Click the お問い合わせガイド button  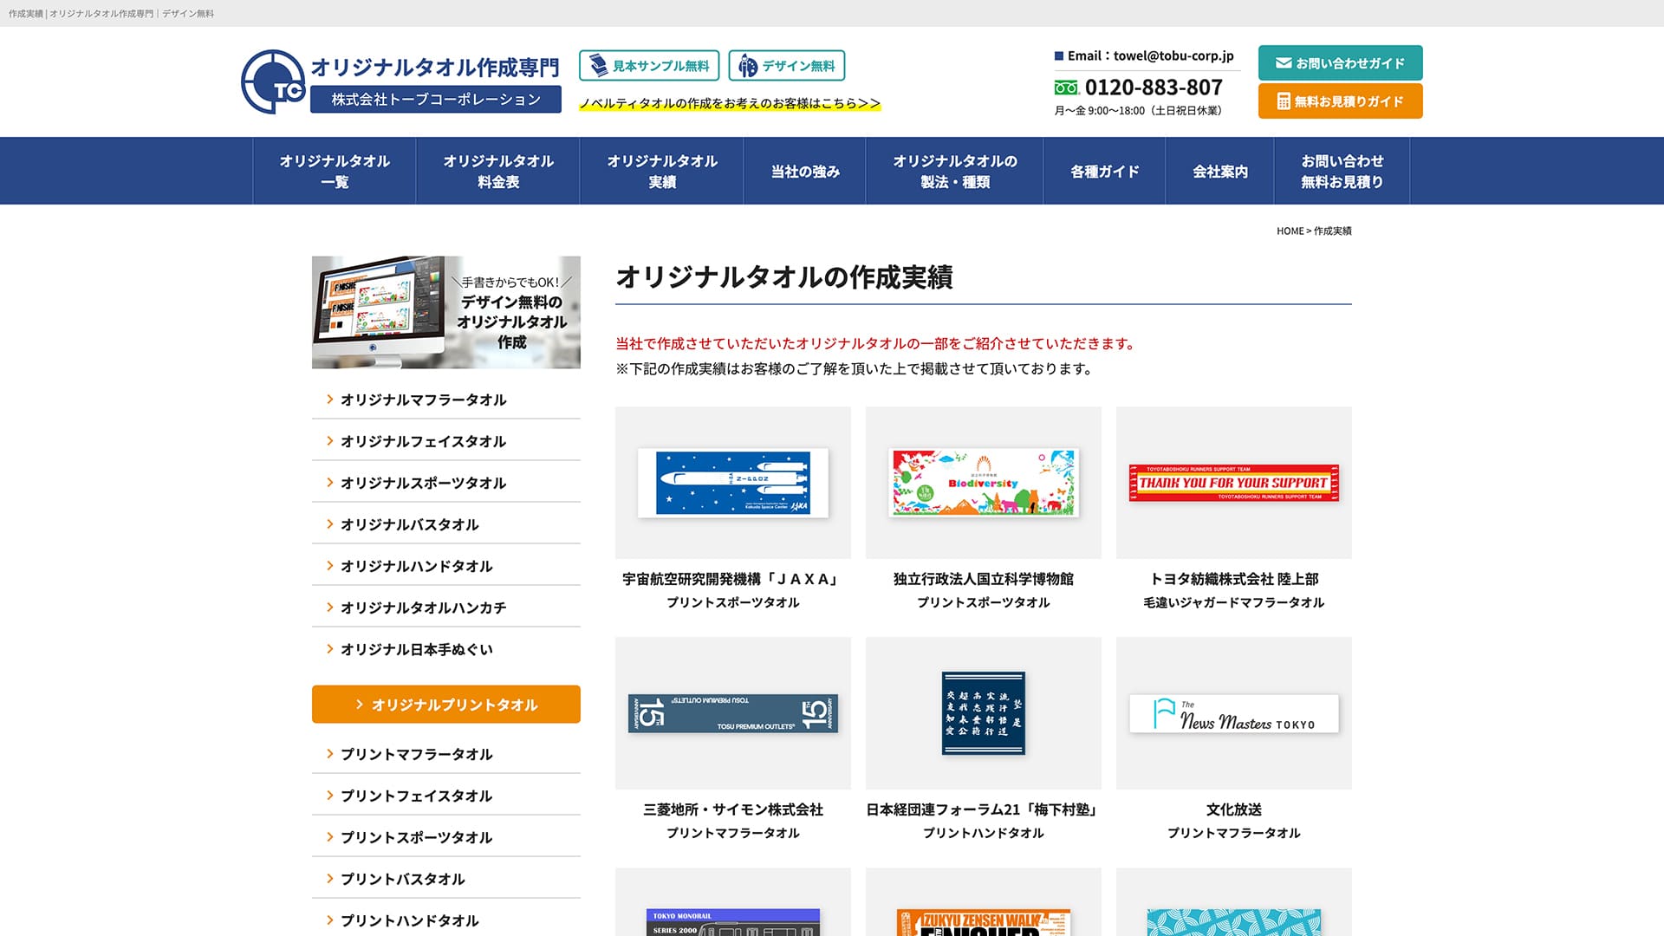pos(1341,62)
